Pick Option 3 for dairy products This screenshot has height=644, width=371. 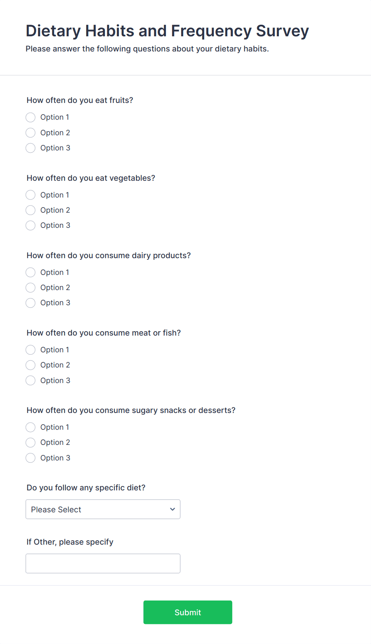pos(31,303)
